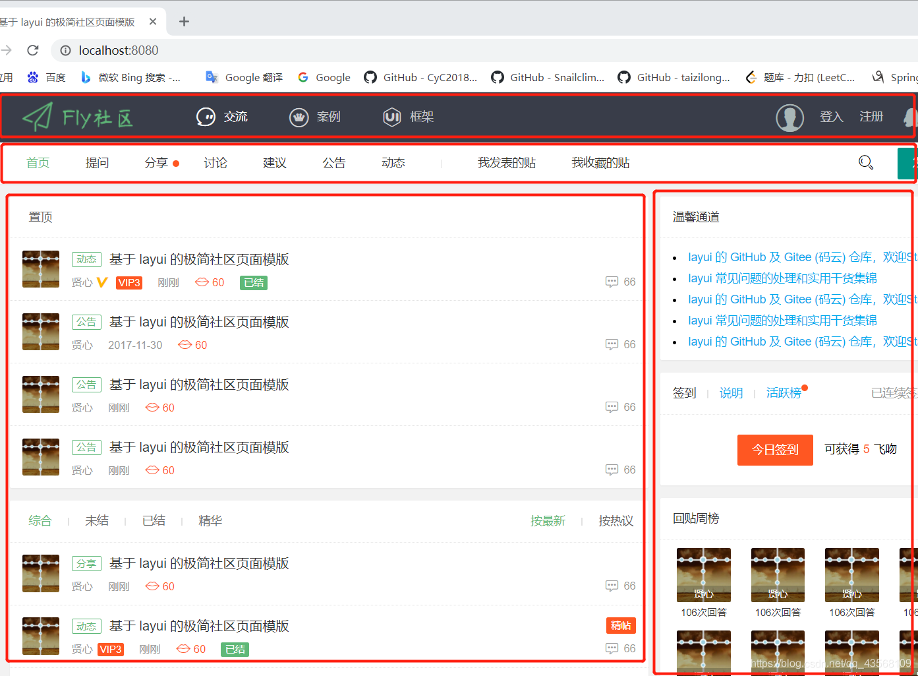
Task: Select the 首页 tab
Action: coord(38,163)
